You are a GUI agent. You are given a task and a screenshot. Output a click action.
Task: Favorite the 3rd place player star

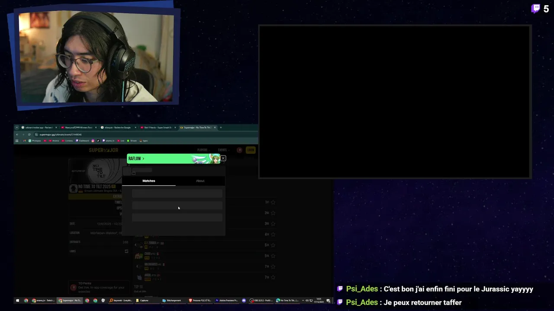tap(273, 224)
